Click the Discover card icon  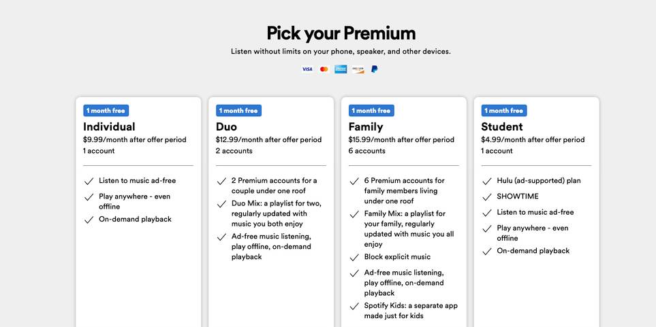point(358,69)
